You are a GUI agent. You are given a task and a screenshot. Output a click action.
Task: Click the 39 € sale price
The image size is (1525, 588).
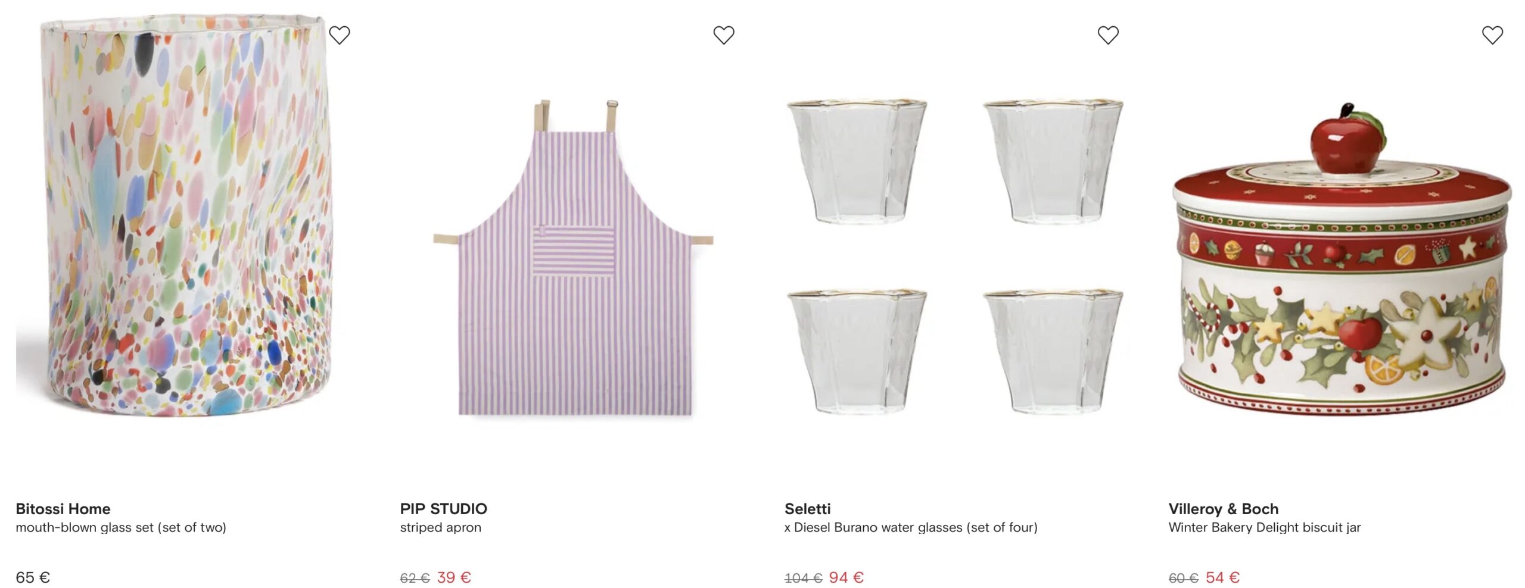[454, 577]
